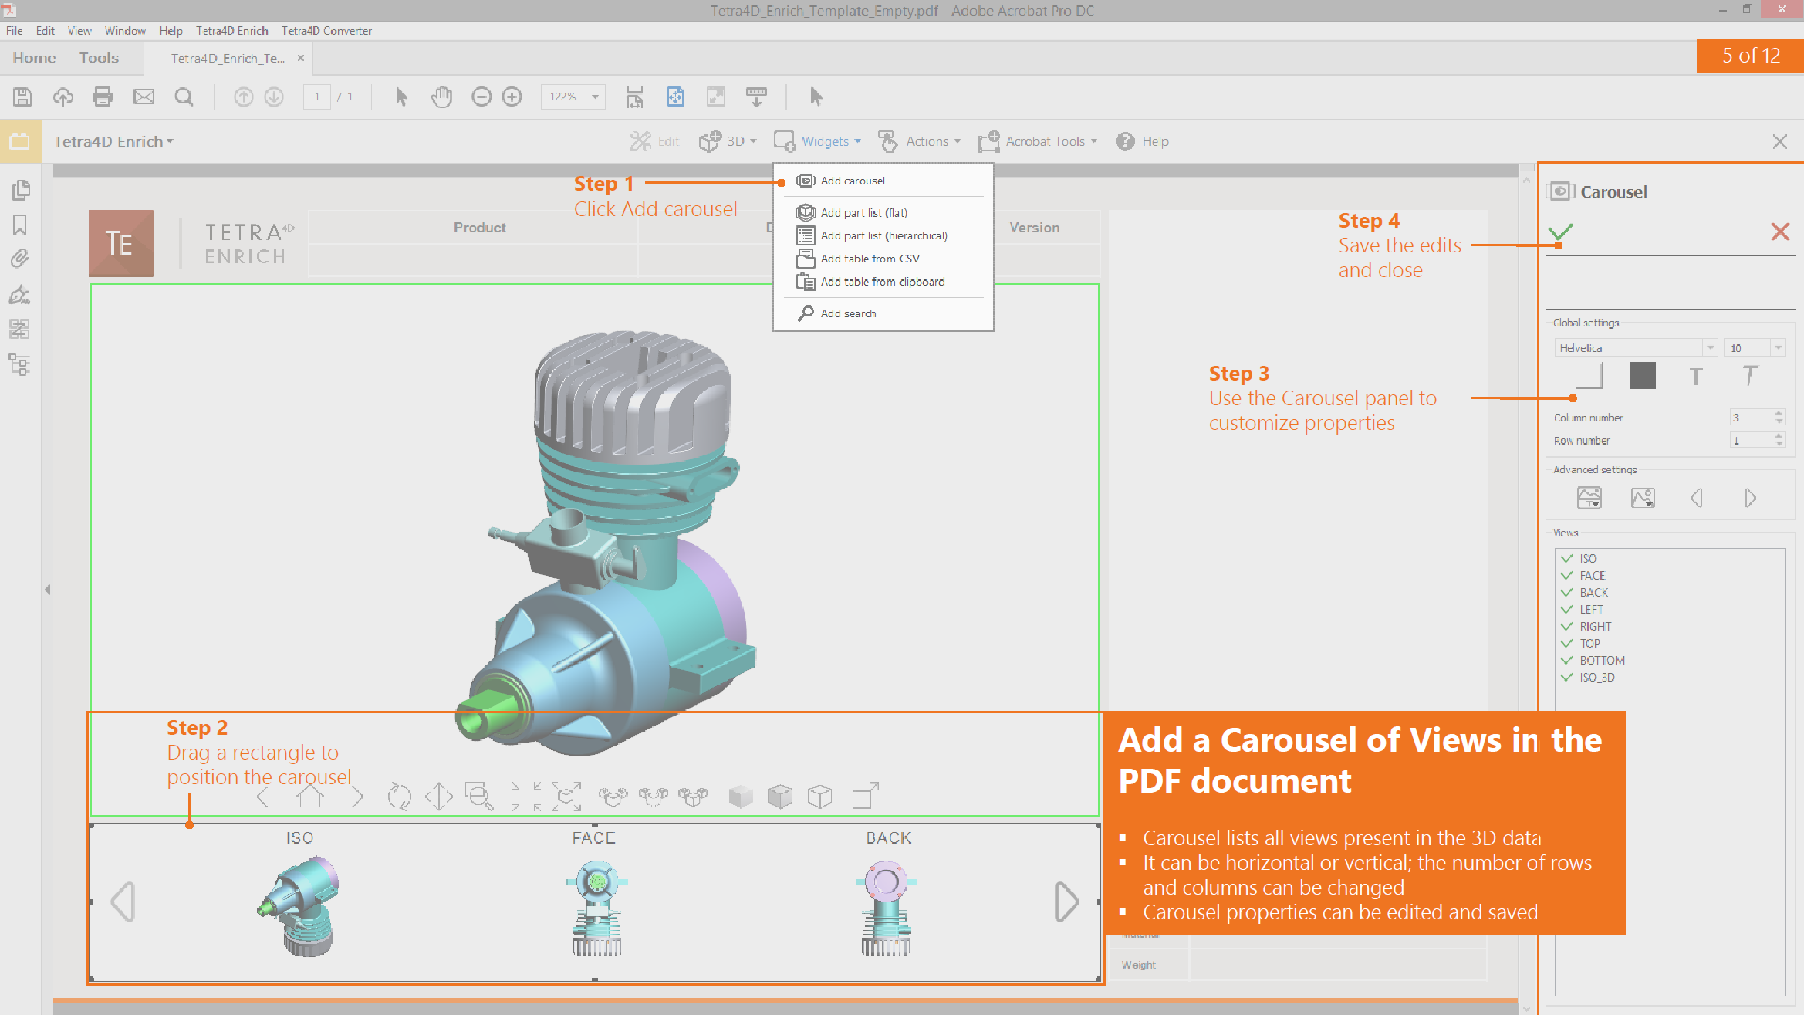The image size is (1804, 1015).
Task: Choose Add carousel from Widgets menu
Action: pyautogui.click(x=883, y=181)
